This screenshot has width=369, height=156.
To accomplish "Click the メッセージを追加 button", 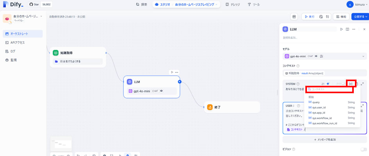I will pyautogui.click(x=324, y=139).
